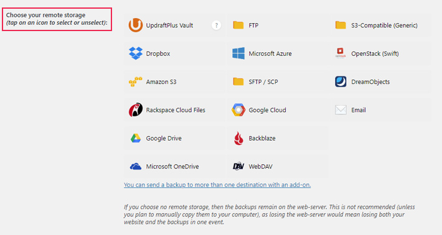Click the Dropbox label text

[x=158, y=53]
